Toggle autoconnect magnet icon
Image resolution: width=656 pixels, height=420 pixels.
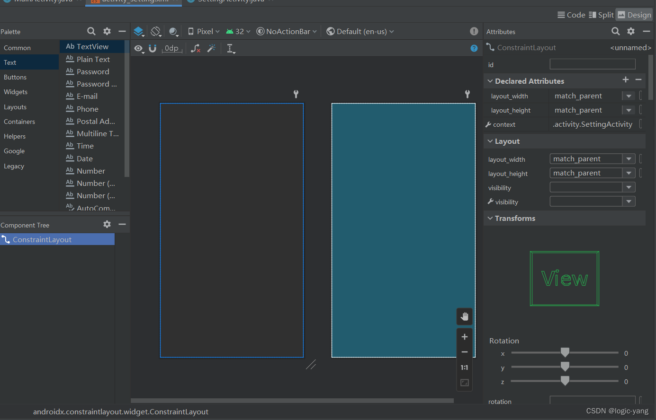pos(153,48)
